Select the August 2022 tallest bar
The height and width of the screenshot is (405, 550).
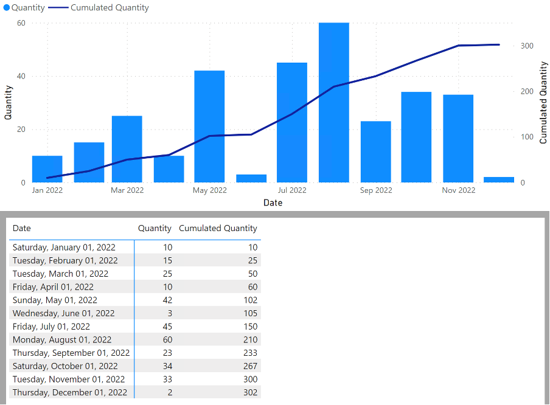[334, 102]
